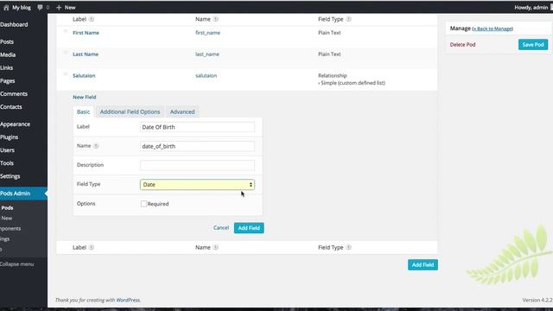Click help icon next to bottom Label header
Screen dimensions: 553x311
(x=92, y=247)
